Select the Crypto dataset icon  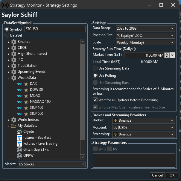(19, 132)
